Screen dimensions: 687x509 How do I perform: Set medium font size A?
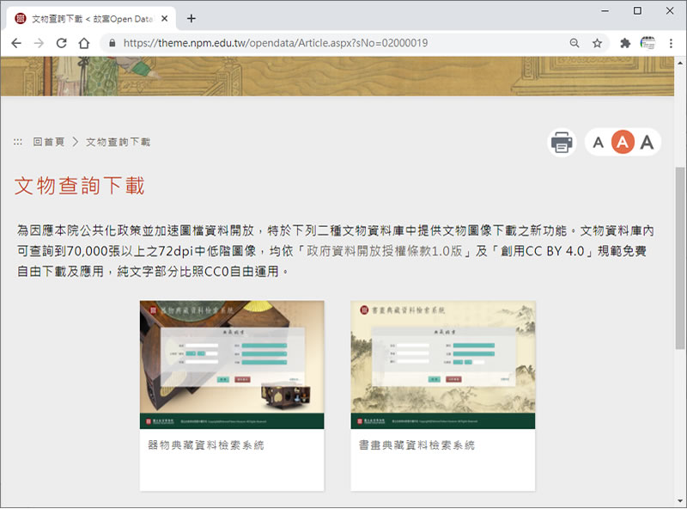tap(623, 142)
